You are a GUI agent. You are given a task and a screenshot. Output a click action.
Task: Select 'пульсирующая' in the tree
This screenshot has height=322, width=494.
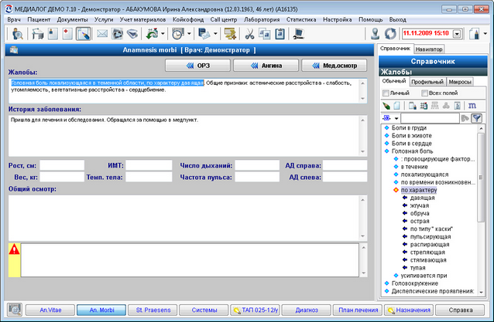[x=431, y=236]
